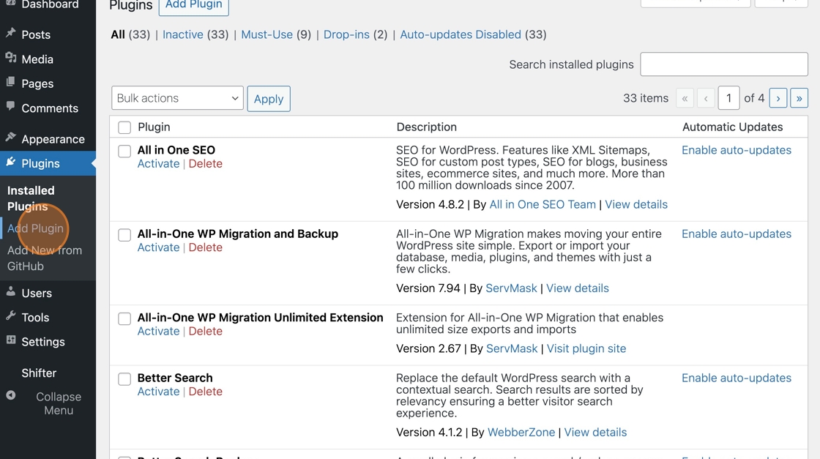This screenshot has width=820, height=459.
Task: Open the Users menu
Action: [37, 294]
